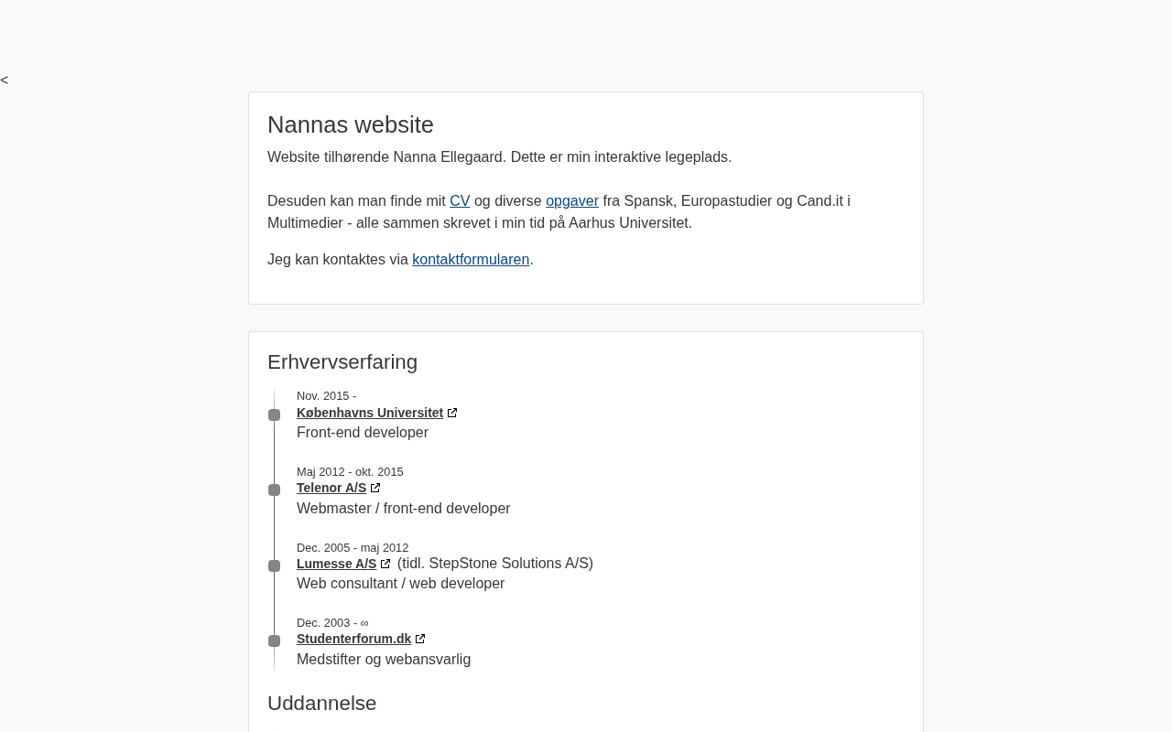
Task: Open the Københavns Universitet link
Action: (370, 414)
